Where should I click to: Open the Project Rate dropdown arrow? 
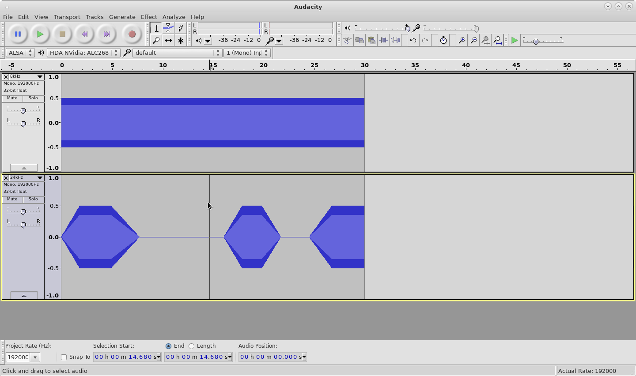[35, 357]
